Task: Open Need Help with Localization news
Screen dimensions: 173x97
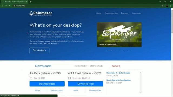Action: [x=118, y=80]
